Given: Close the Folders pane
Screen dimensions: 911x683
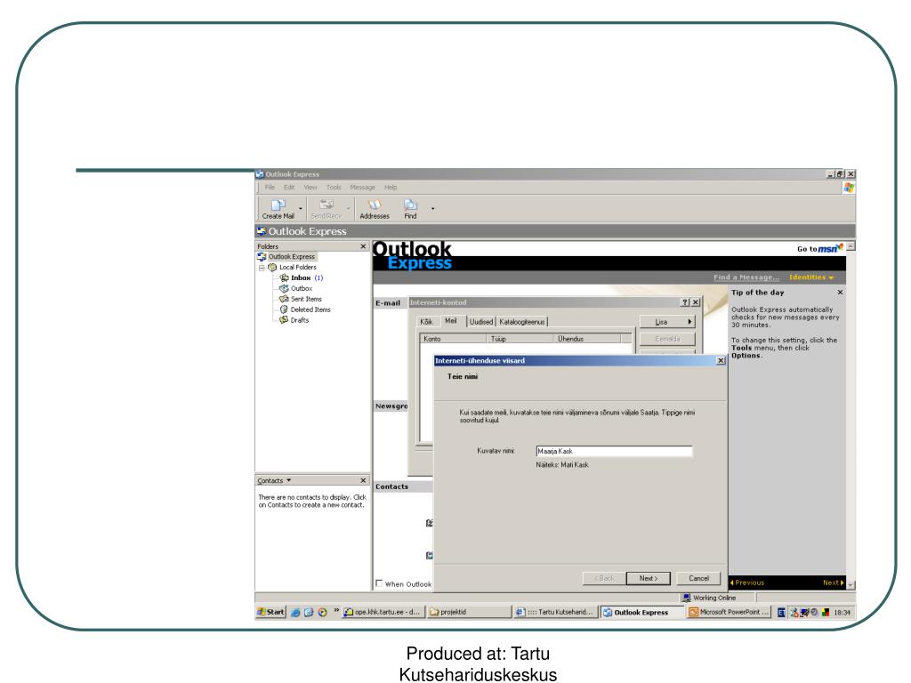Looking at the screenshot, I should pyautogui.click(x=363, y=246).
